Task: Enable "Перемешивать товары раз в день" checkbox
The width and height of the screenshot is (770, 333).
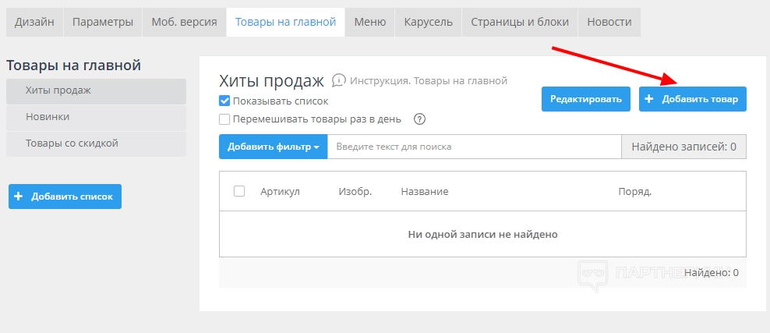Action: 224,119
